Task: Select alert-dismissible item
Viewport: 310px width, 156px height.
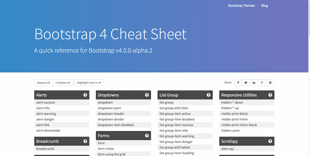Action: pyautogui.click(x=62, y=131)
